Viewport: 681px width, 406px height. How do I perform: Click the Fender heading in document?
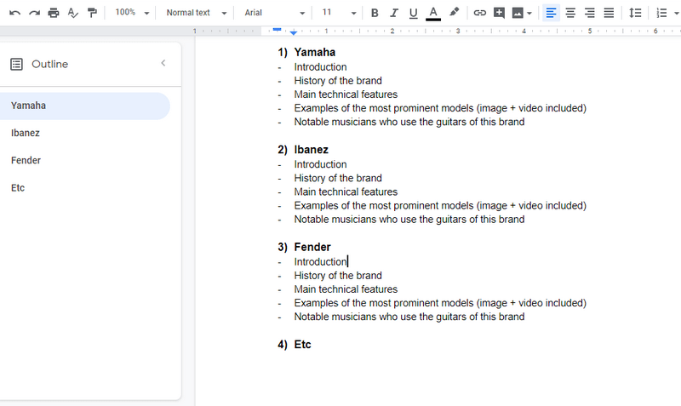point(312,247)
